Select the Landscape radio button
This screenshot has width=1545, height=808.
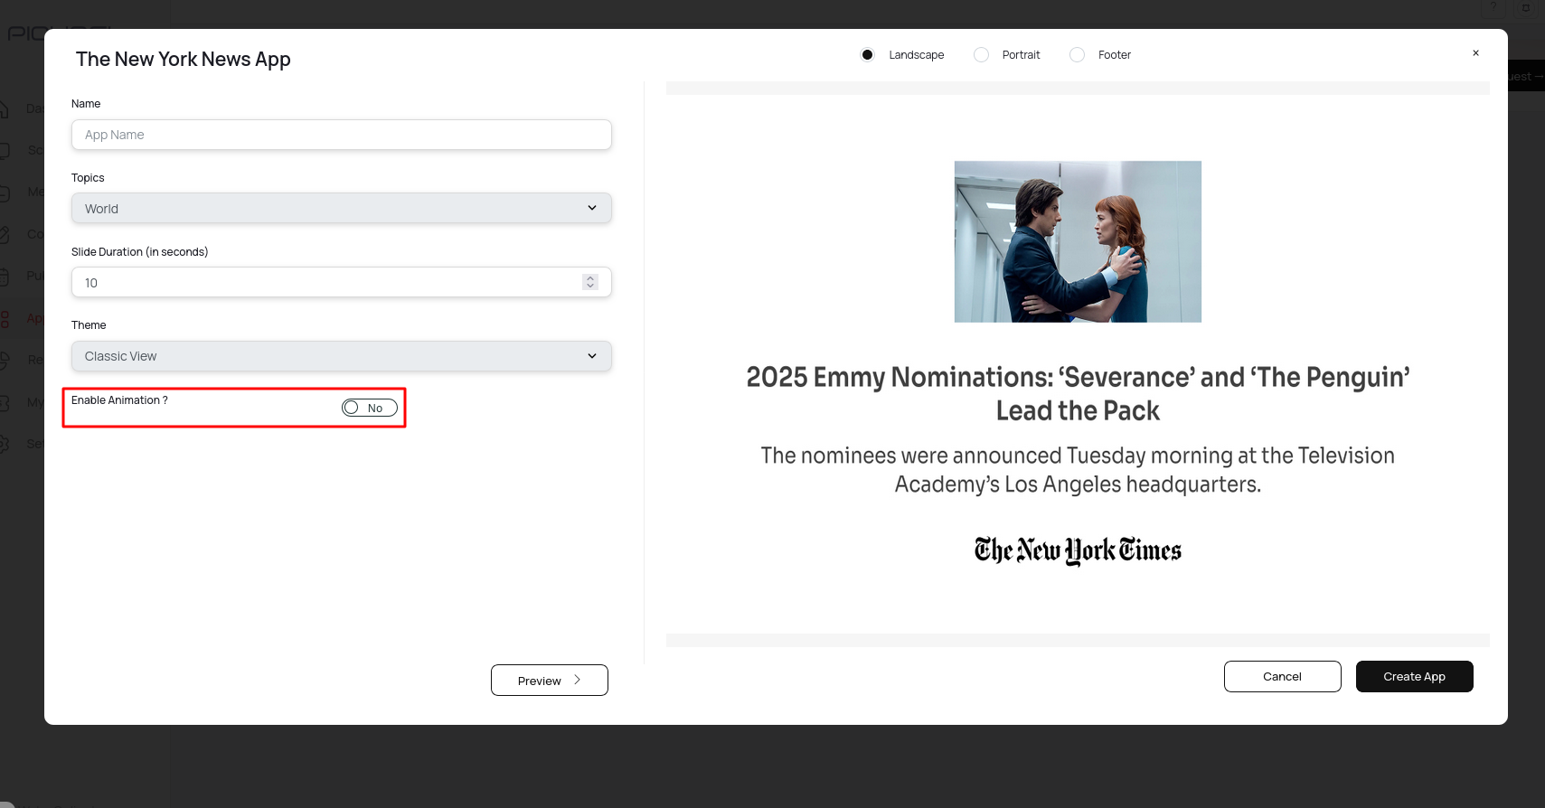pyautogui.click(x=867, y=55)
